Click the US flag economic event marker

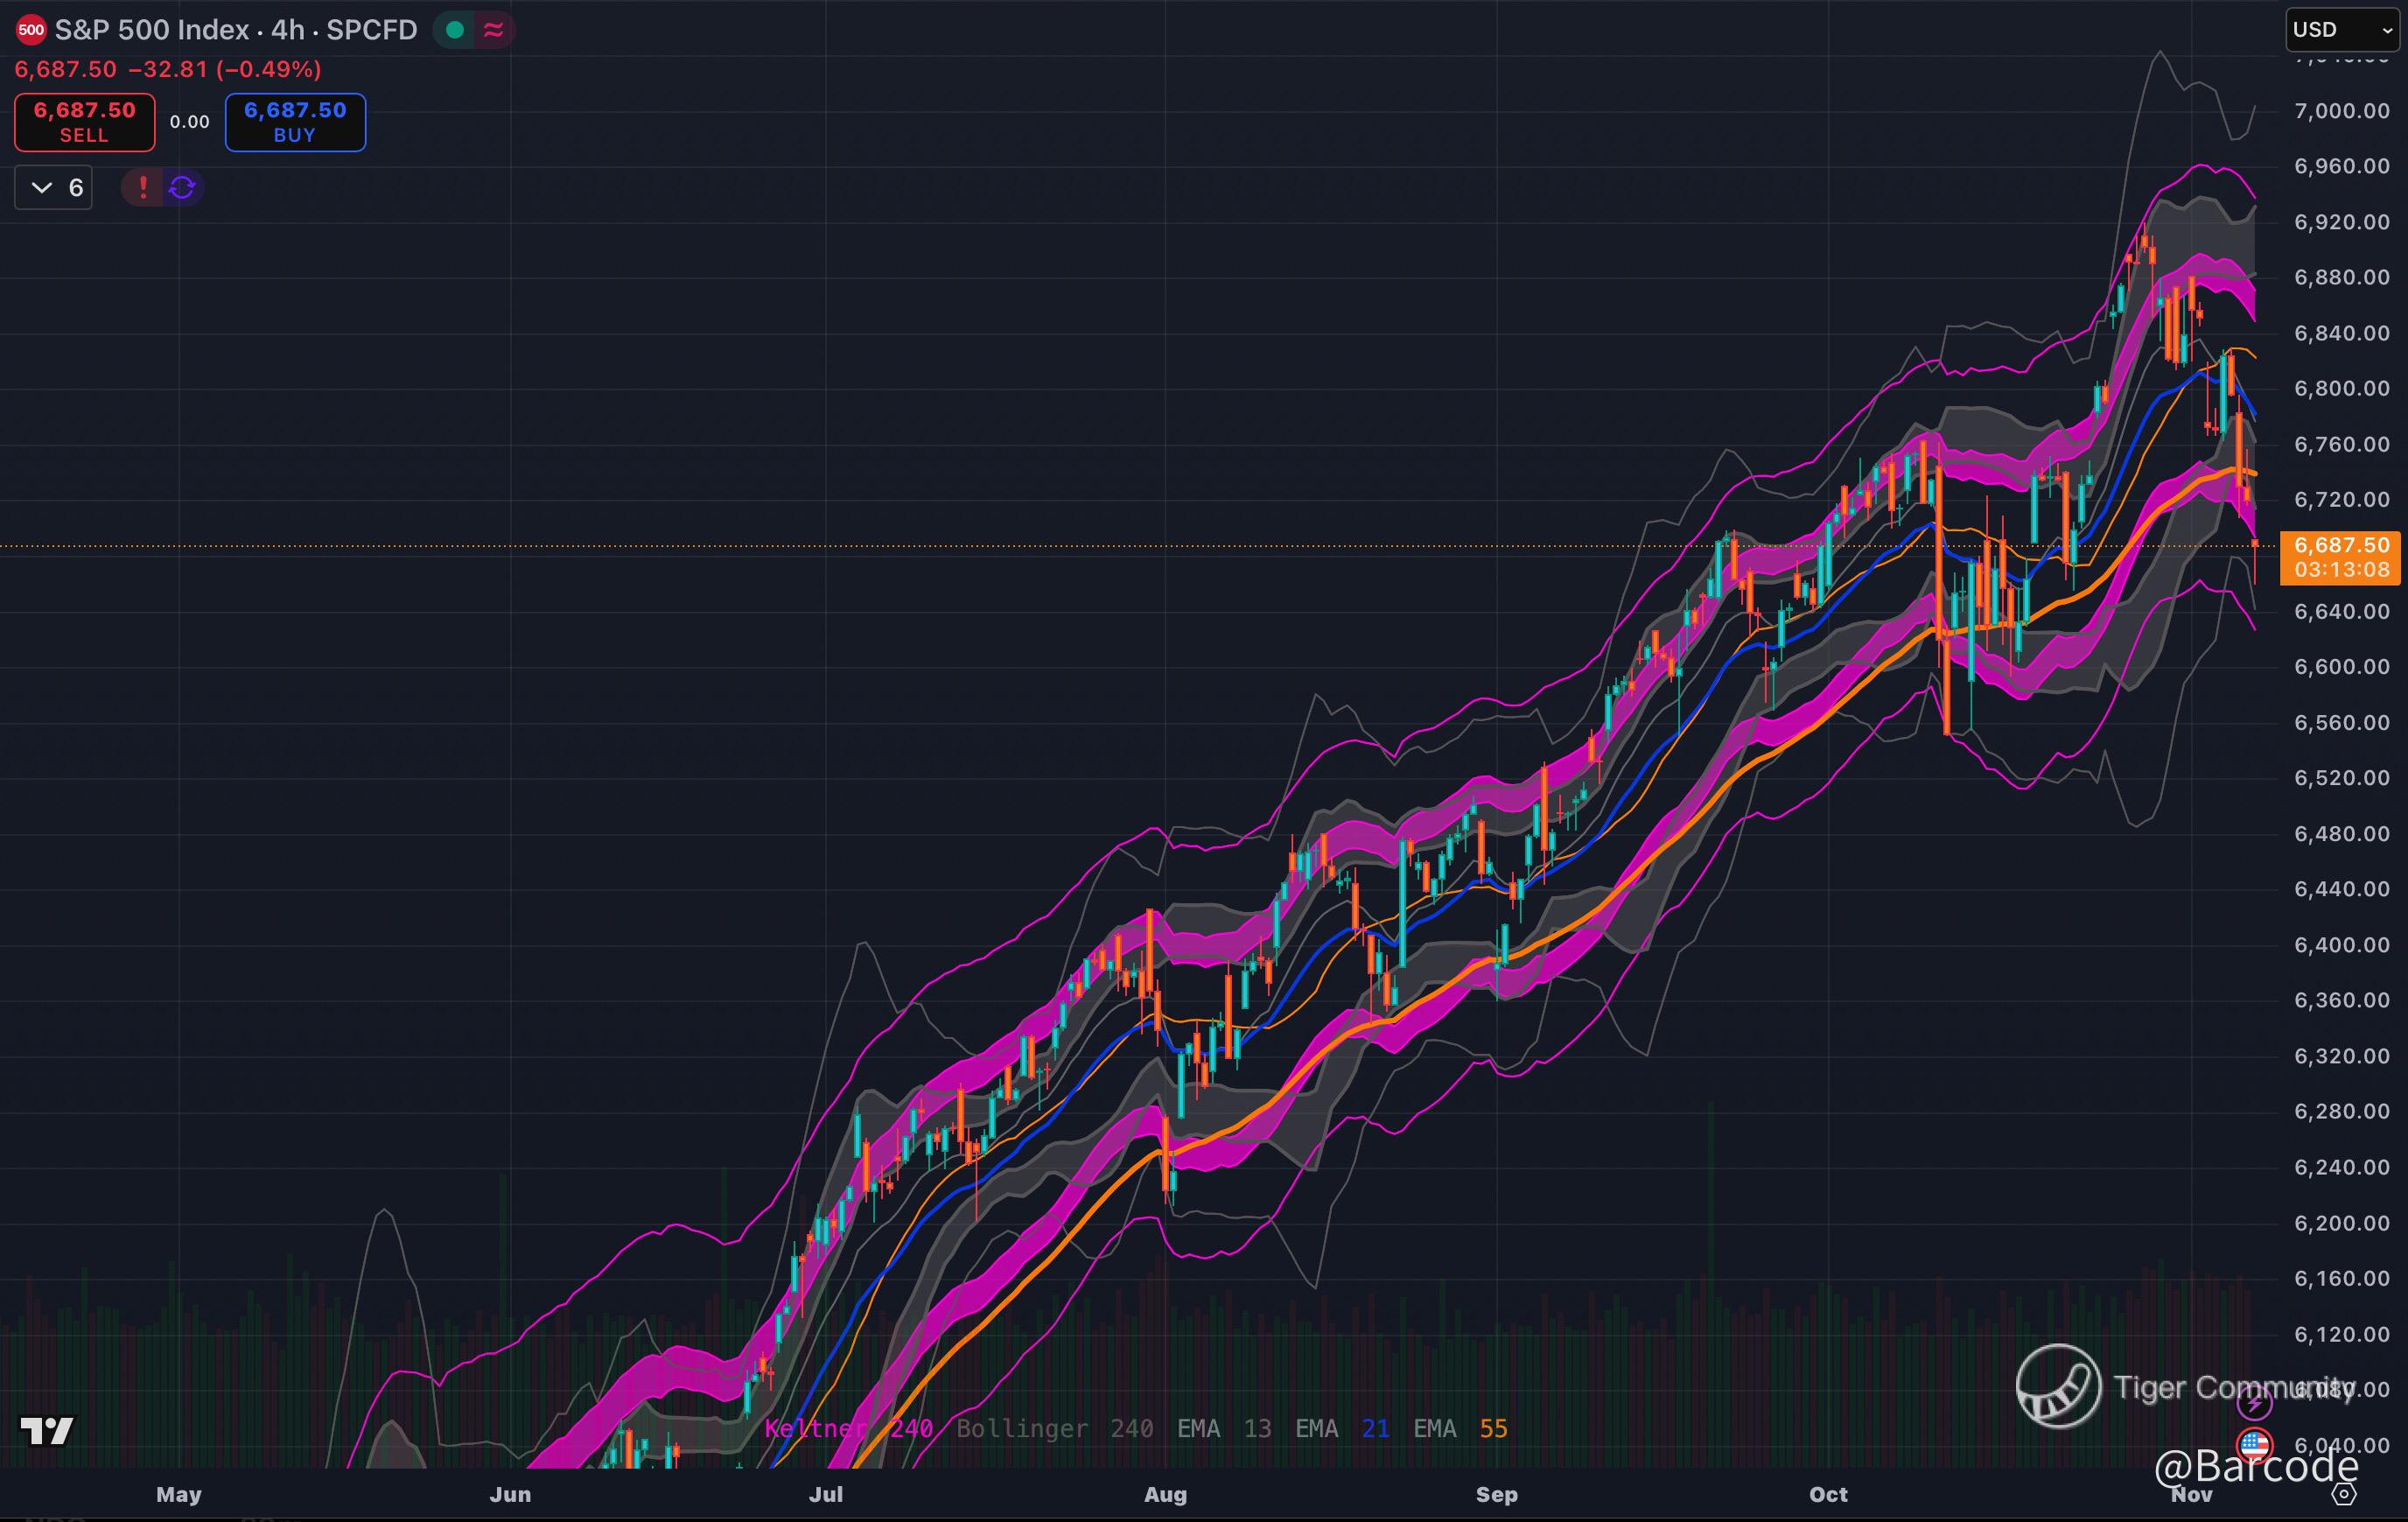coord(2254,1444)
